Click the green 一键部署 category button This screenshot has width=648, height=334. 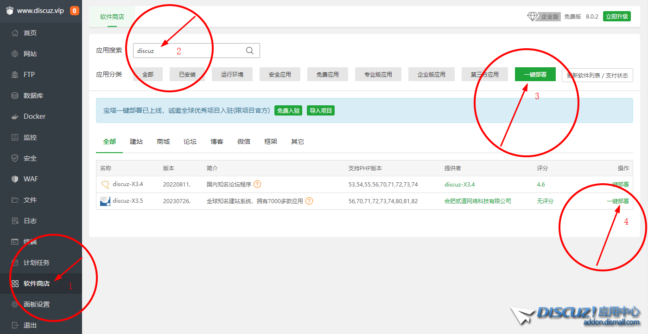pos(535,74)
